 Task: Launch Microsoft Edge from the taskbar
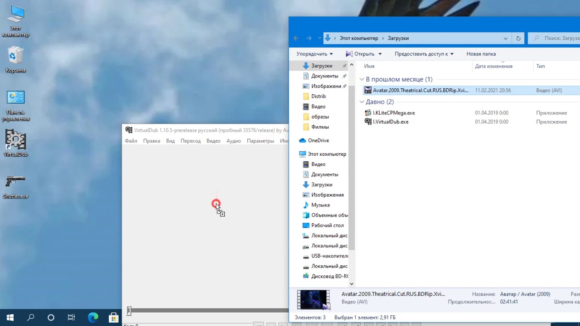pos(93,317)
